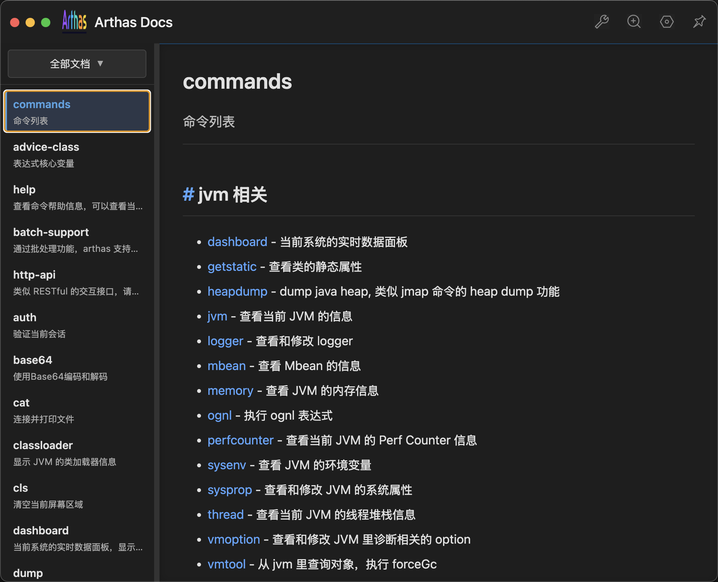Click the wrench tool icon
The image size is (718, 582).
[601, 22]
